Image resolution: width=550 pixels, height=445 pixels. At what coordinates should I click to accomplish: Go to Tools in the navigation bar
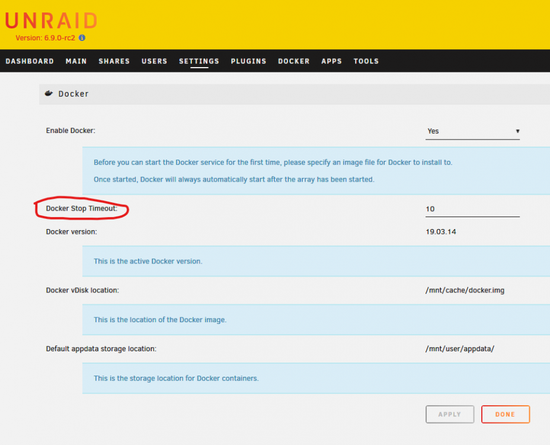point(366,61)
